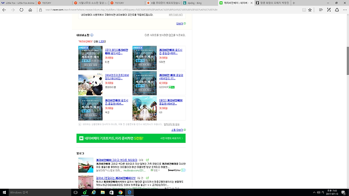Click the event shortcut link on the green banner
The height and width of the screenshot is (196, 349).
(x=172, y=138)
